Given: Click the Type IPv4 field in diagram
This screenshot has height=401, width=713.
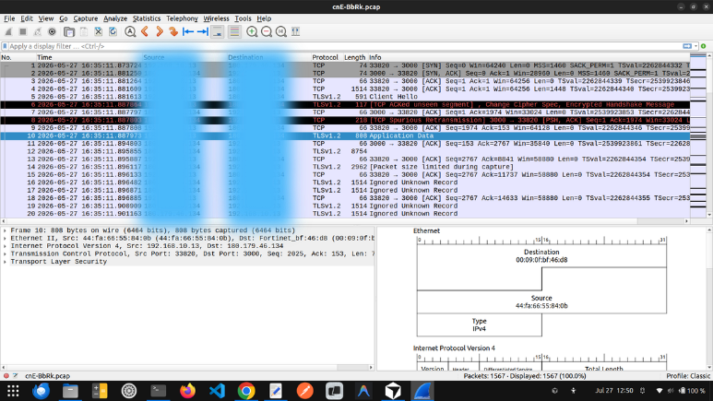Looking at the screenshot, I should [480, 324].
